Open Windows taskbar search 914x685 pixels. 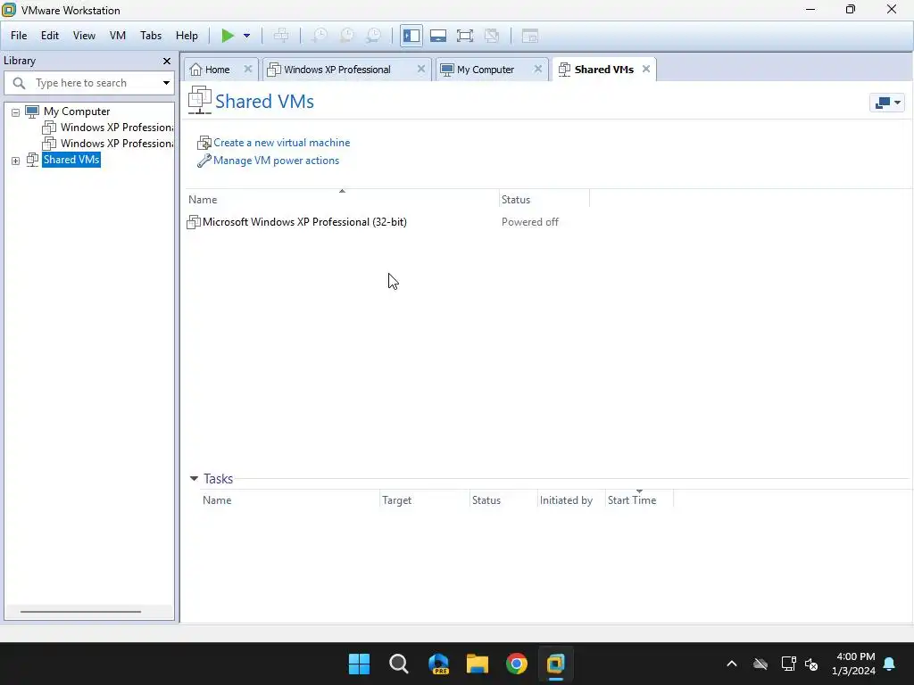tap(399, 664)
